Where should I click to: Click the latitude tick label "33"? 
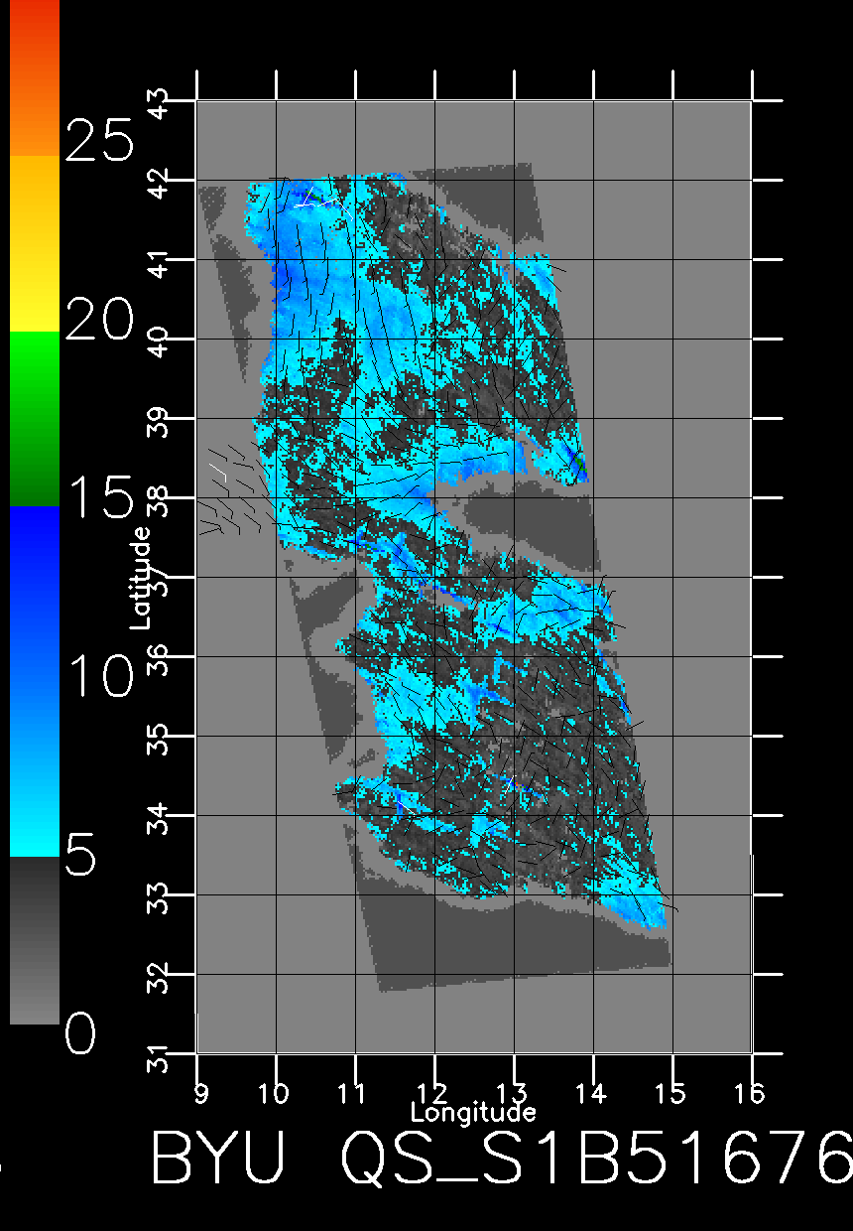159,897
